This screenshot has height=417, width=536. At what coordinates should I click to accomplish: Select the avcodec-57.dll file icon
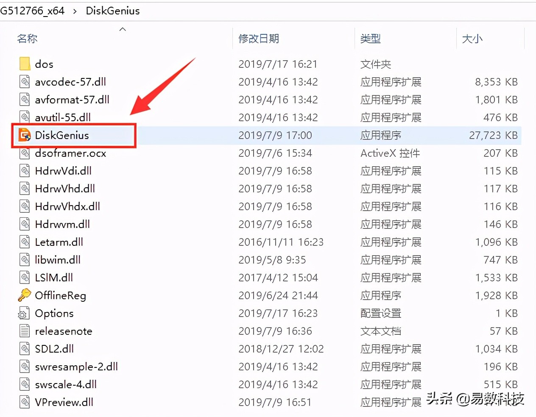point(24,81)
